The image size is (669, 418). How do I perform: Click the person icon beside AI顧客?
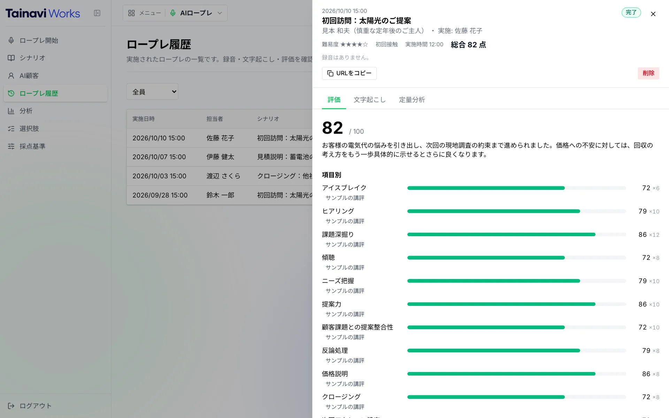tap(11, 76)
